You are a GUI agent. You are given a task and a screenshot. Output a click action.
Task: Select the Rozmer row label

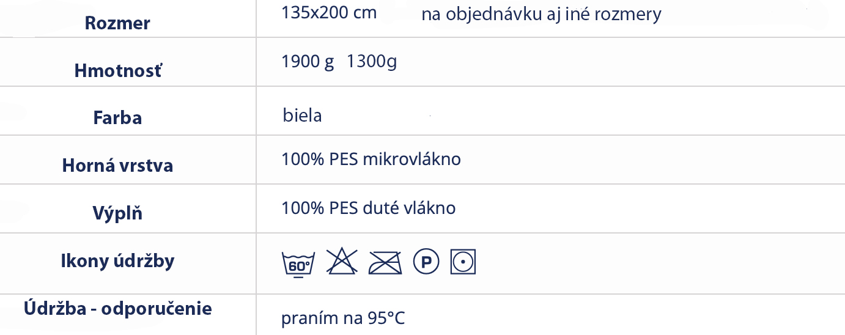click(117, 23)
